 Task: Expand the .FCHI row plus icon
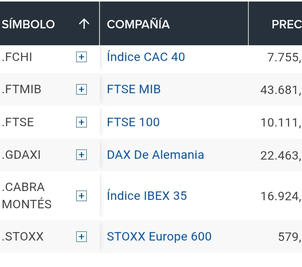[x=81, y=57]
